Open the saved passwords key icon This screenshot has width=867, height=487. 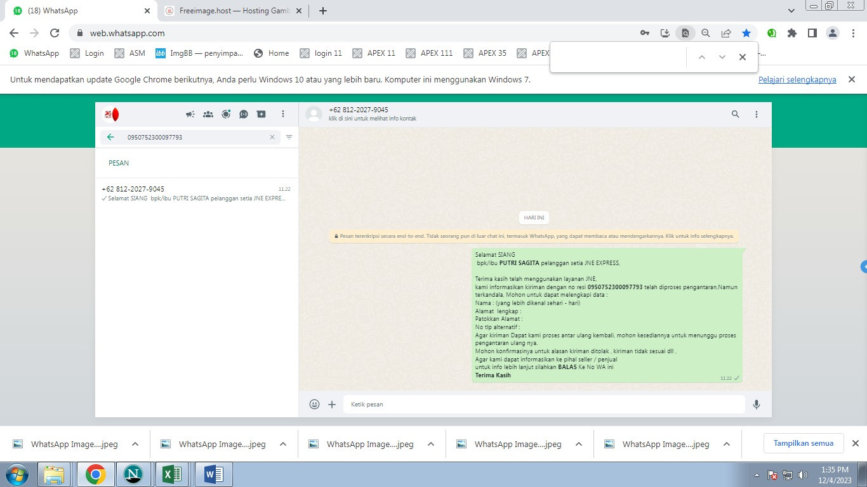tap(645, 33)
